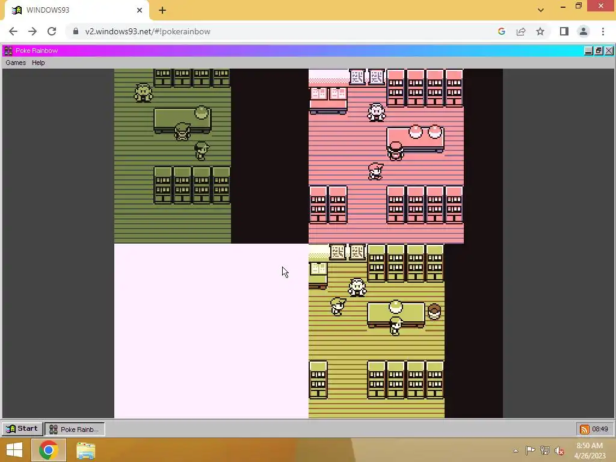Image resolution: width=616 pixels, height=462 pixels.
Task: Go forward in Chrome browser
Action: click(32, 31)
